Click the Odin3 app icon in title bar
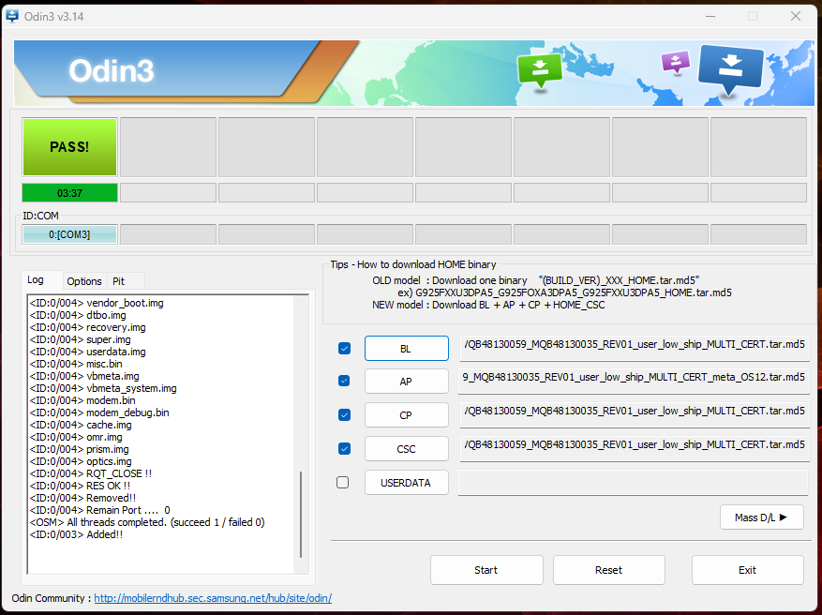Screen dimensions: 822x615 11,16
